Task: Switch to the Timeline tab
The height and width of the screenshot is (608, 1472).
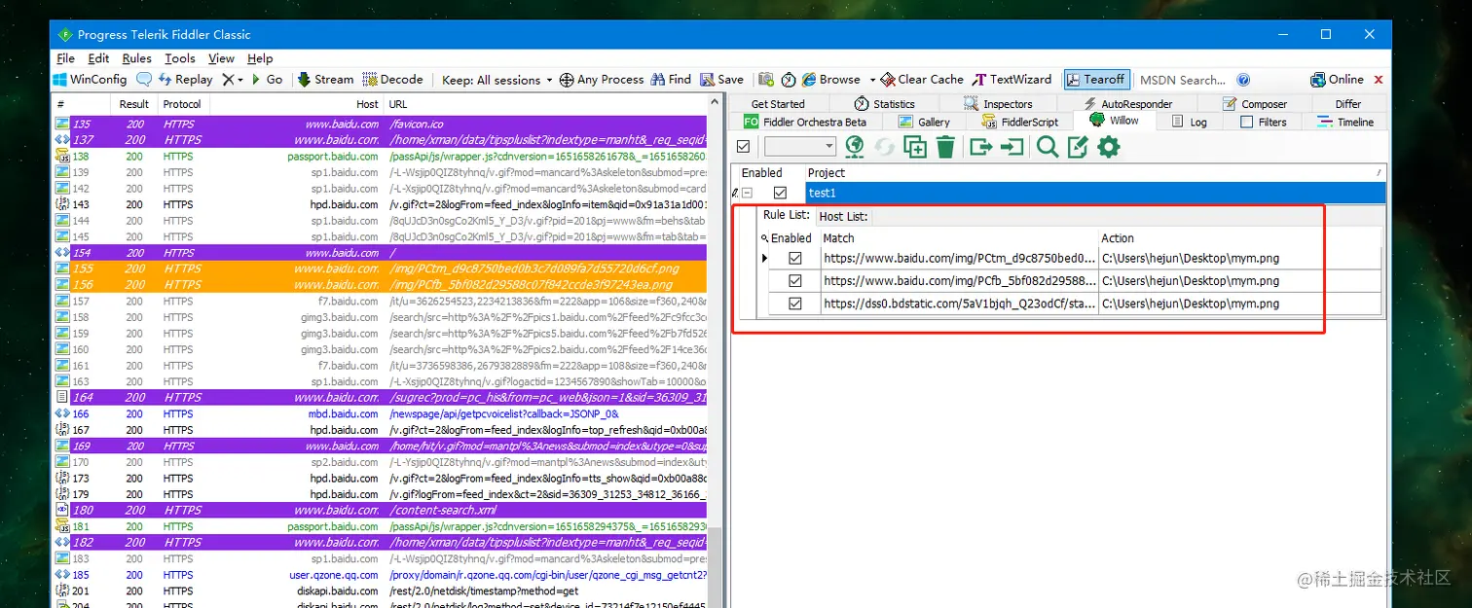Action: click(x=1345, y=123)
